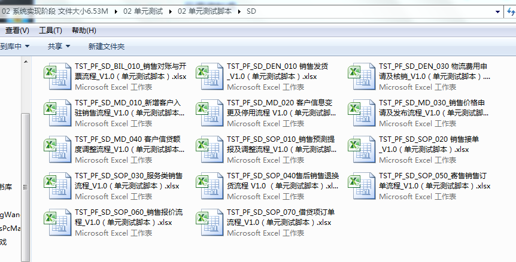Screen dimensions: 516x262
Task: Click Excel icon of TST_PF_SD_BIL_010 销售对账与开票流程 file
Action: tap(57, 79)
